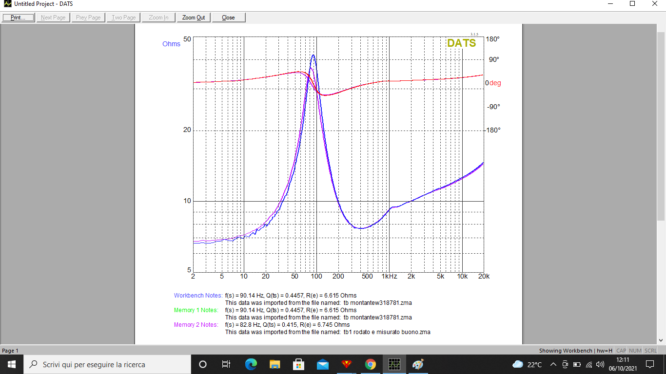This screenshot has height=374, width=666.
Task: Launch Microsoft Edge from taskbar
Action: pos(251,364)
